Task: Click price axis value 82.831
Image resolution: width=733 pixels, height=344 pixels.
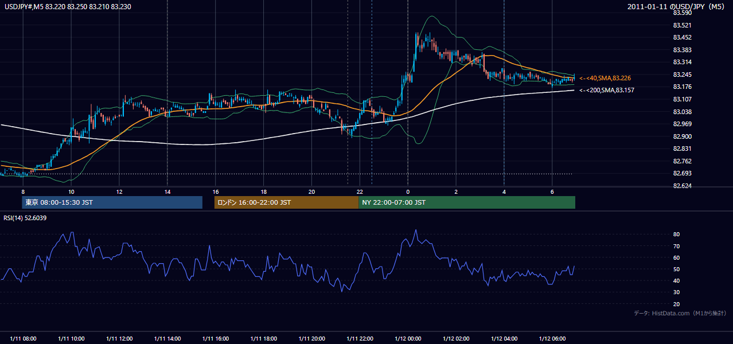Action: click(x=682, y=148)
